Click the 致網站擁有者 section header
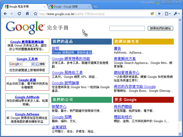 pos(143,41)
